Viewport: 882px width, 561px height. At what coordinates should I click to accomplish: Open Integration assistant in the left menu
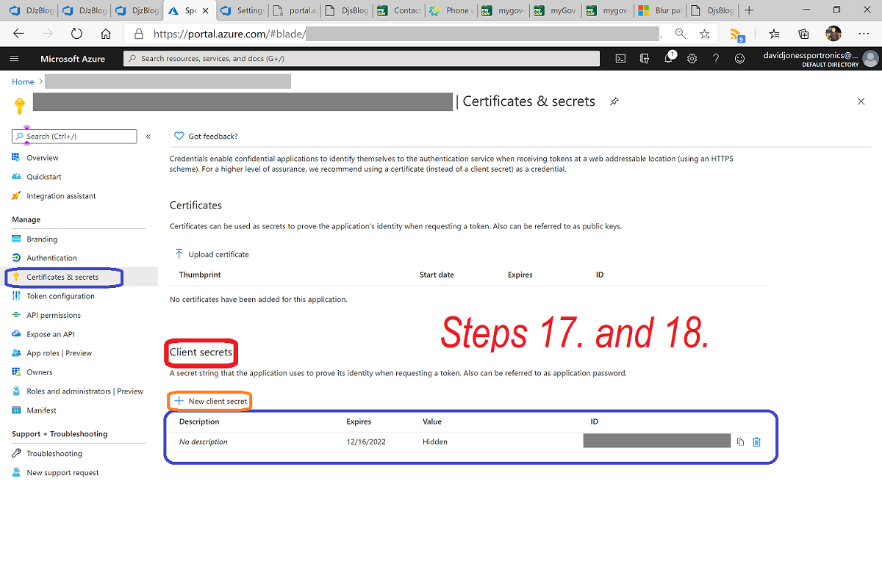pyautogui.click(x=61, y=196)
